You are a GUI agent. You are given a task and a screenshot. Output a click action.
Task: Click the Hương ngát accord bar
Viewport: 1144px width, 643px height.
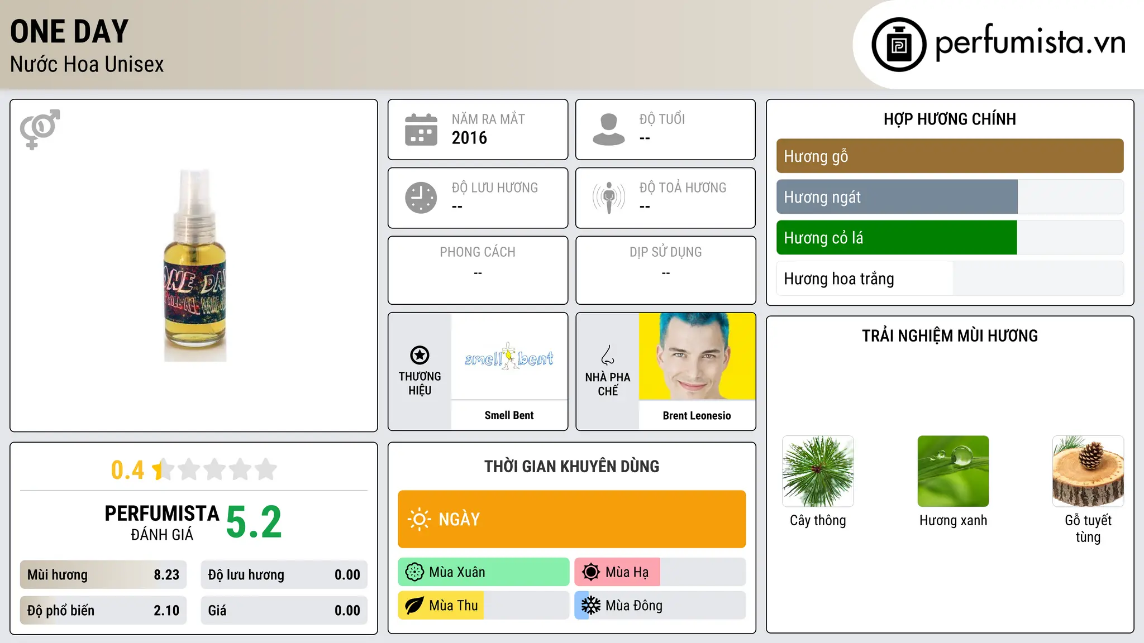(x=950, y=197)
